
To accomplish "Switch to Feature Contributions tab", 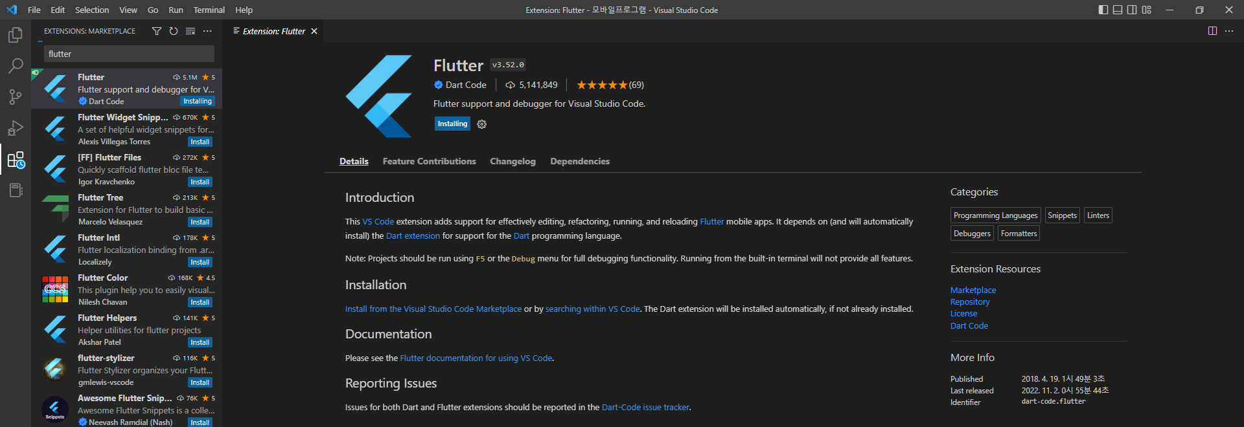I will coord(429,161).
